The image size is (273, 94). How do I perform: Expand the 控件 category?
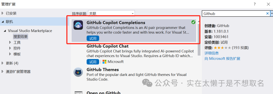tap(10, 48)
